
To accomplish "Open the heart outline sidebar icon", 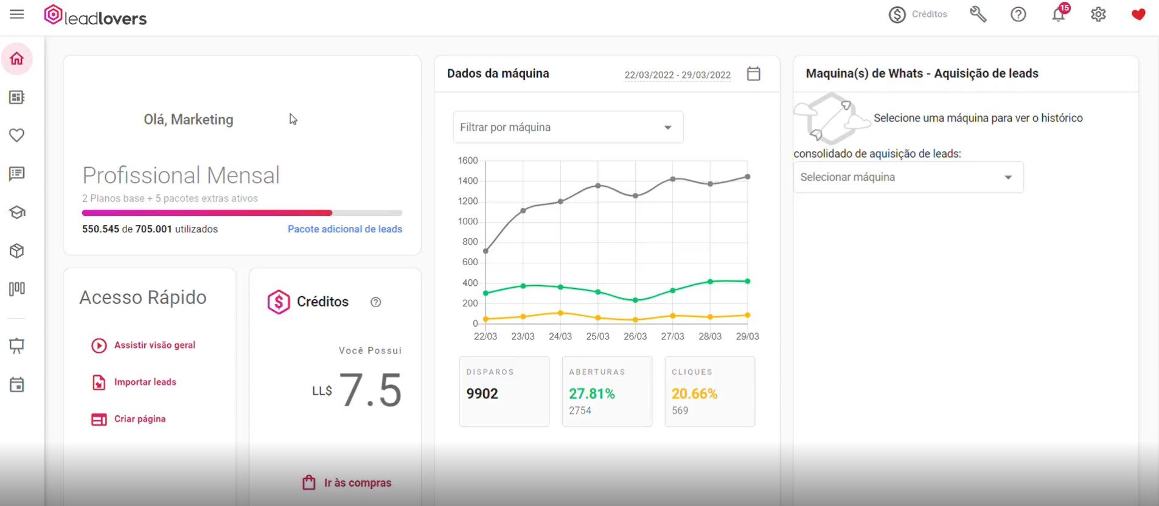I will coord(17,135).
